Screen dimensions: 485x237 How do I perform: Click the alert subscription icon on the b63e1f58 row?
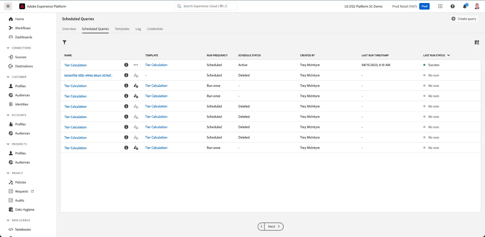point(136,75)
